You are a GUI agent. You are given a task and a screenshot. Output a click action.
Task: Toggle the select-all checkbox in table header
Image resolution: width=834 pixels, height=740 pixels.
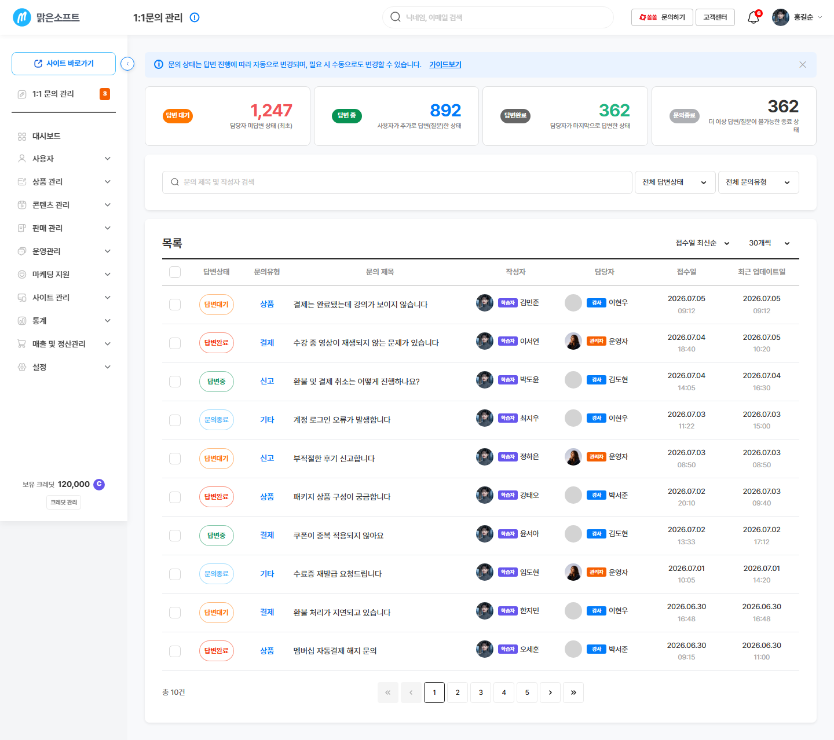click(175, 272)
